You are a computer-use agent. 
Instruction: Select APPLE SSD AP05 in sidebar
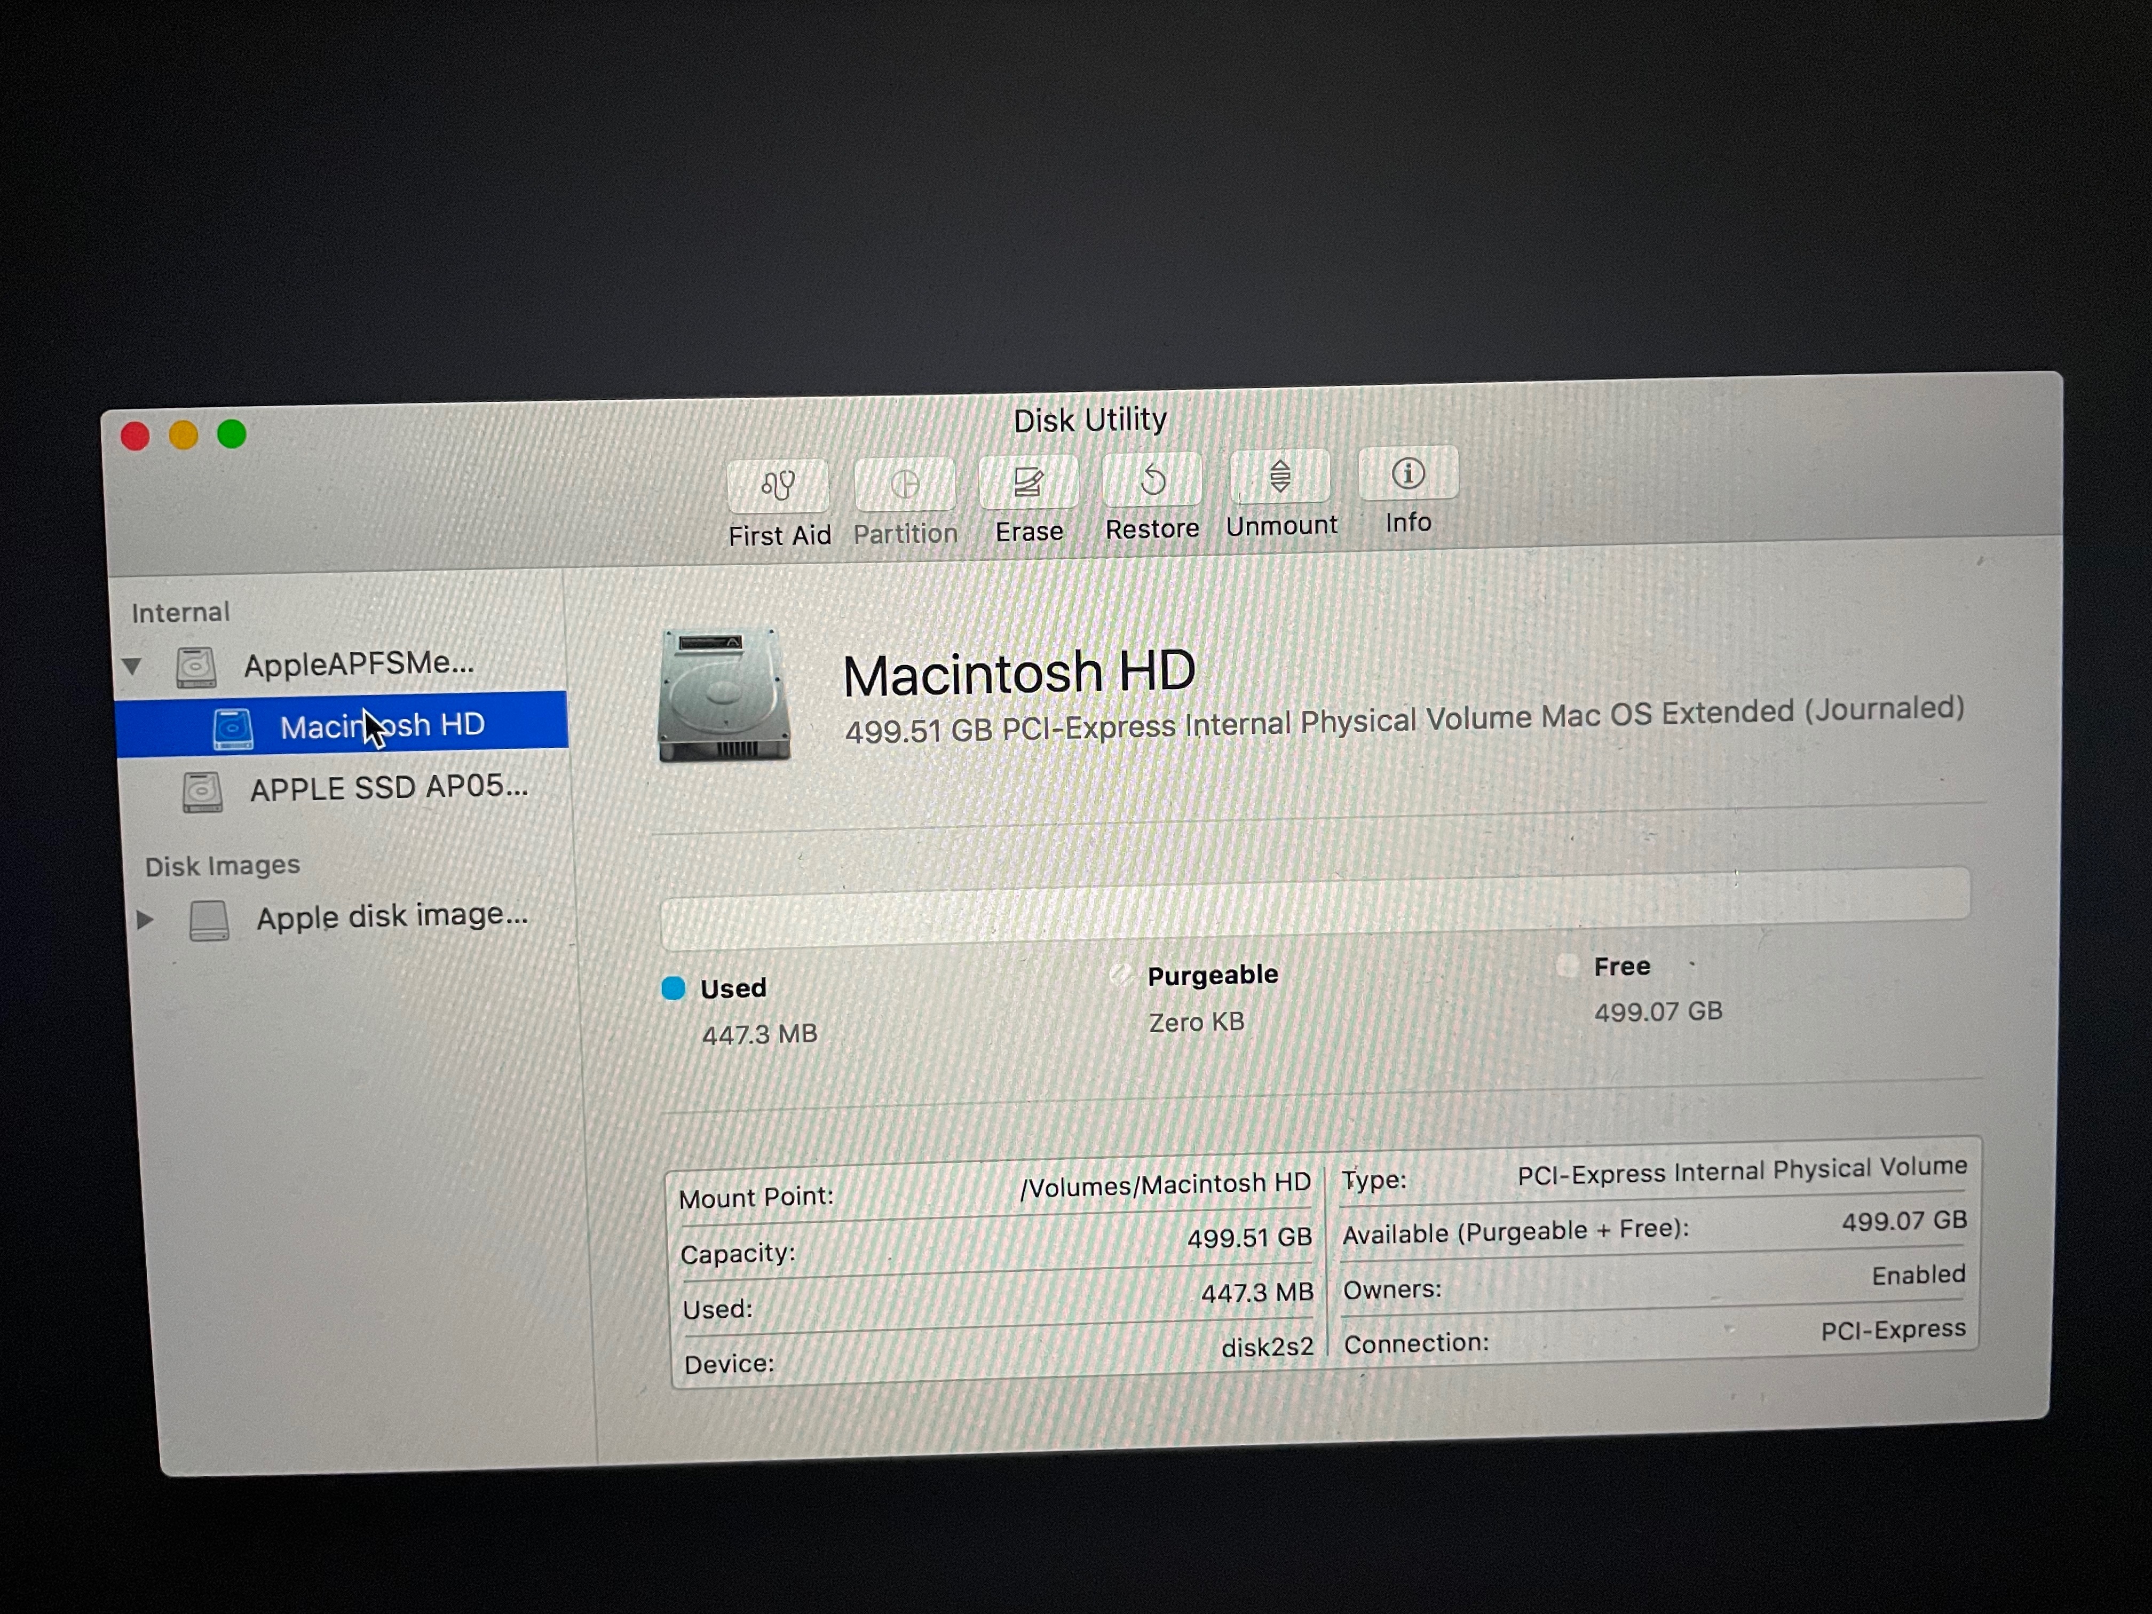click(x=388, y=787)
